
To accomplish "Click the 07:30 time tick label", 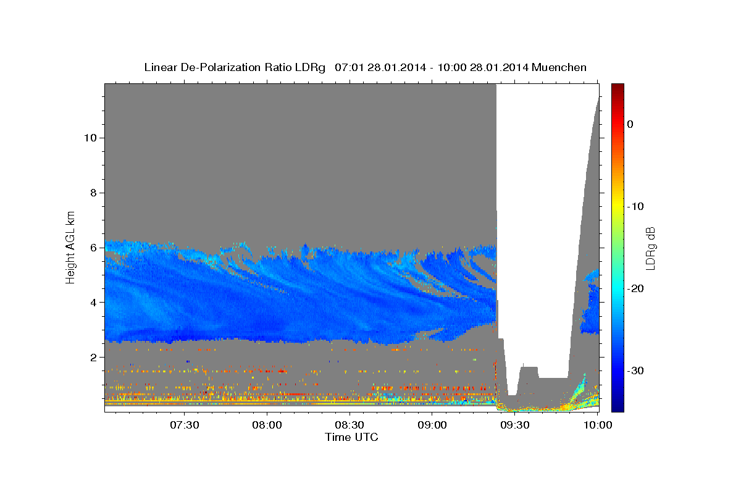I will coord(185,425).
